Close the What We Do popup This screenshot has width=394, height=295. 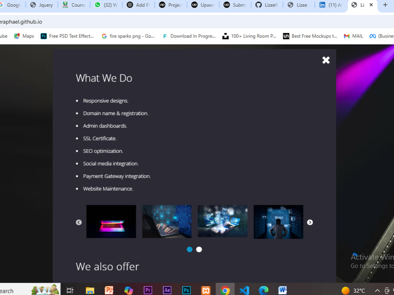pos(326,60)
